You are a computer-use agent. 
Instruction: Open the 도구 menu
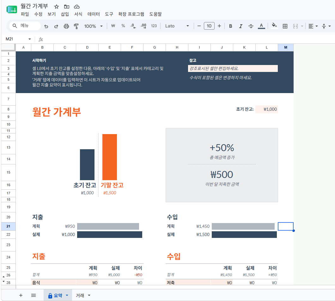click(x=109, y=14)
